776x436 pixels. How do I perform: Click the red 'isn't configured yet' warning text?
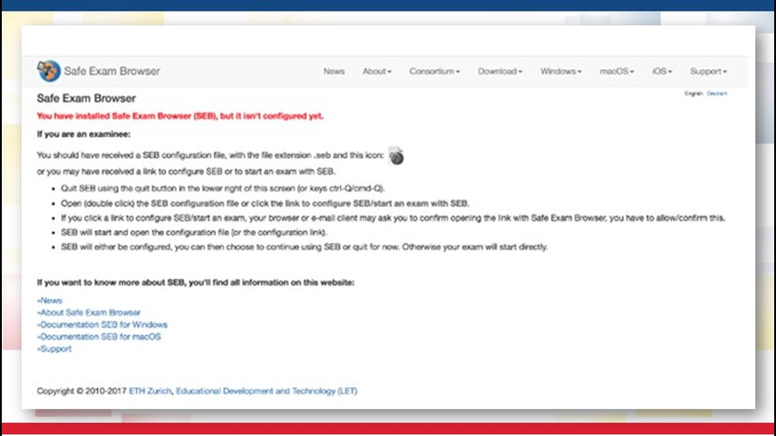click(x=180, y=116)
